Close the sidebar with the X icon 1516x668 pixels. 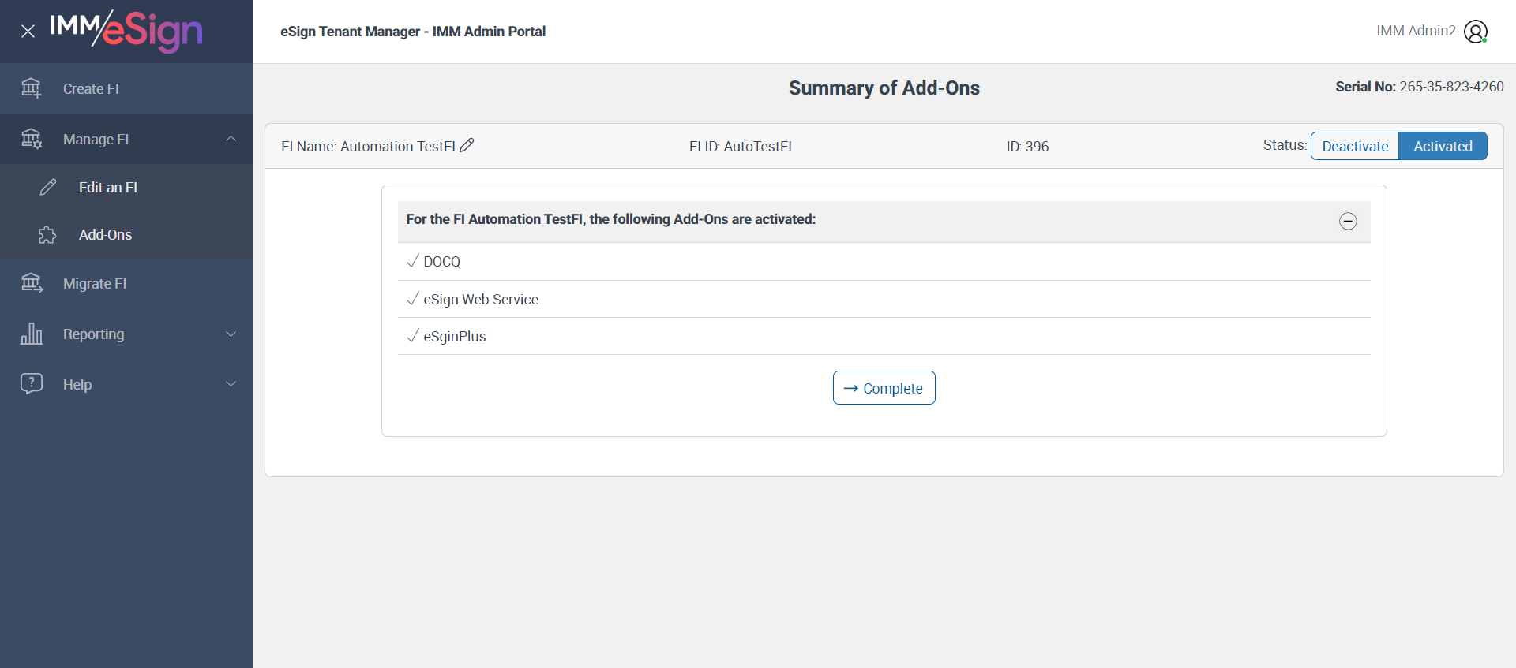point(28,32)
